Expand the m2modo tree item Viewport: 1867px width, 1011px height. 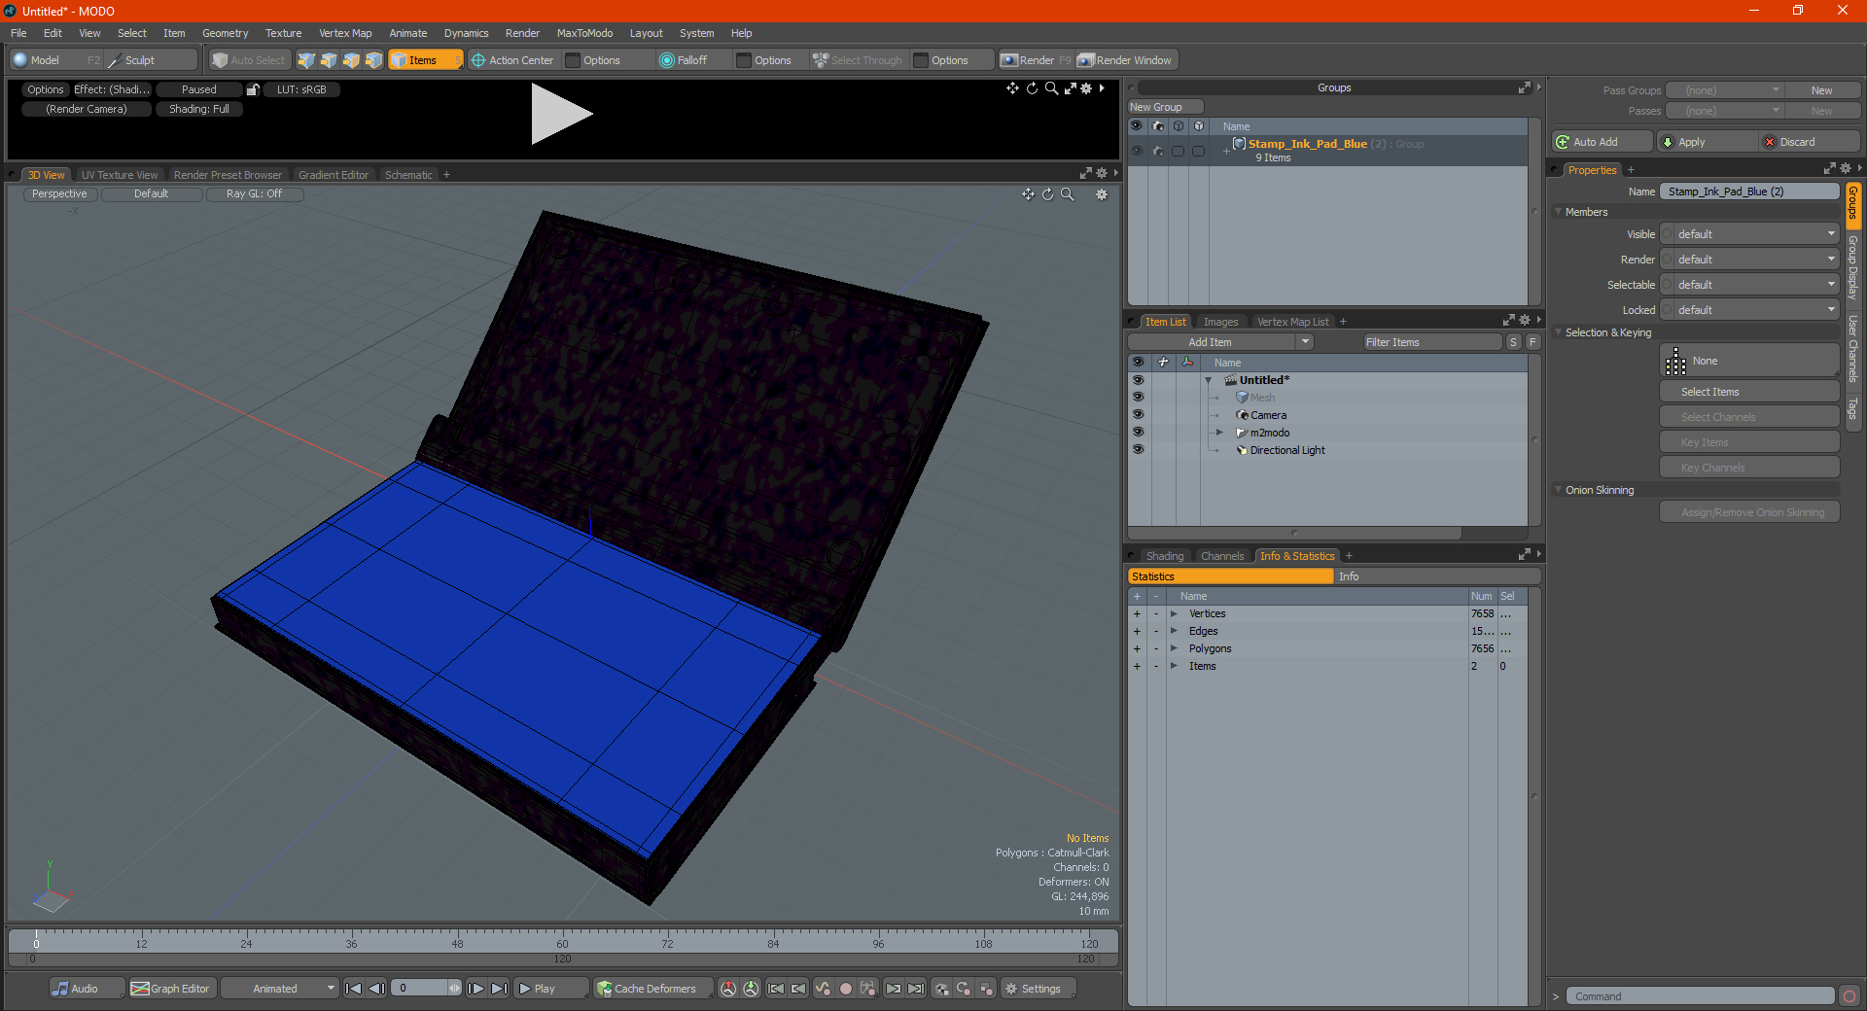tap(1219, 433)
